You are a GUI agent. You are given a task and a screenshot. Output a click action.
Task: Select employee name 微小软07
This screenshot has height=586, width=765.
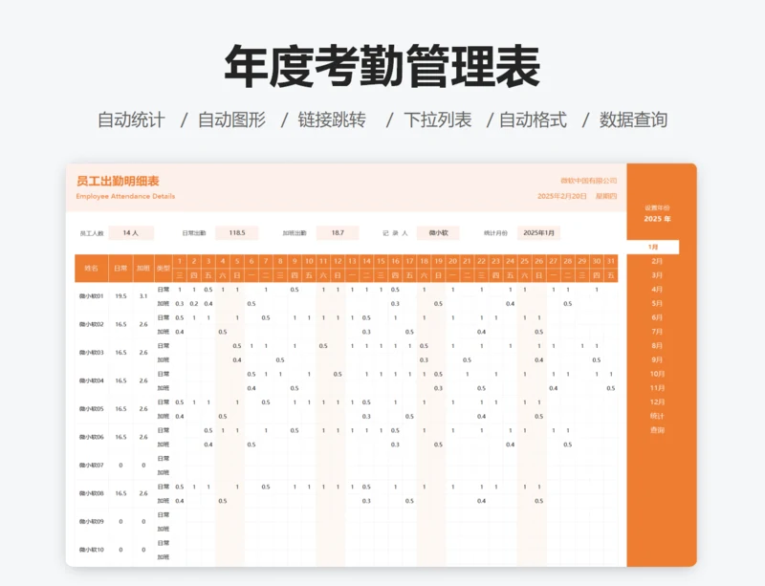pos(91,466)
